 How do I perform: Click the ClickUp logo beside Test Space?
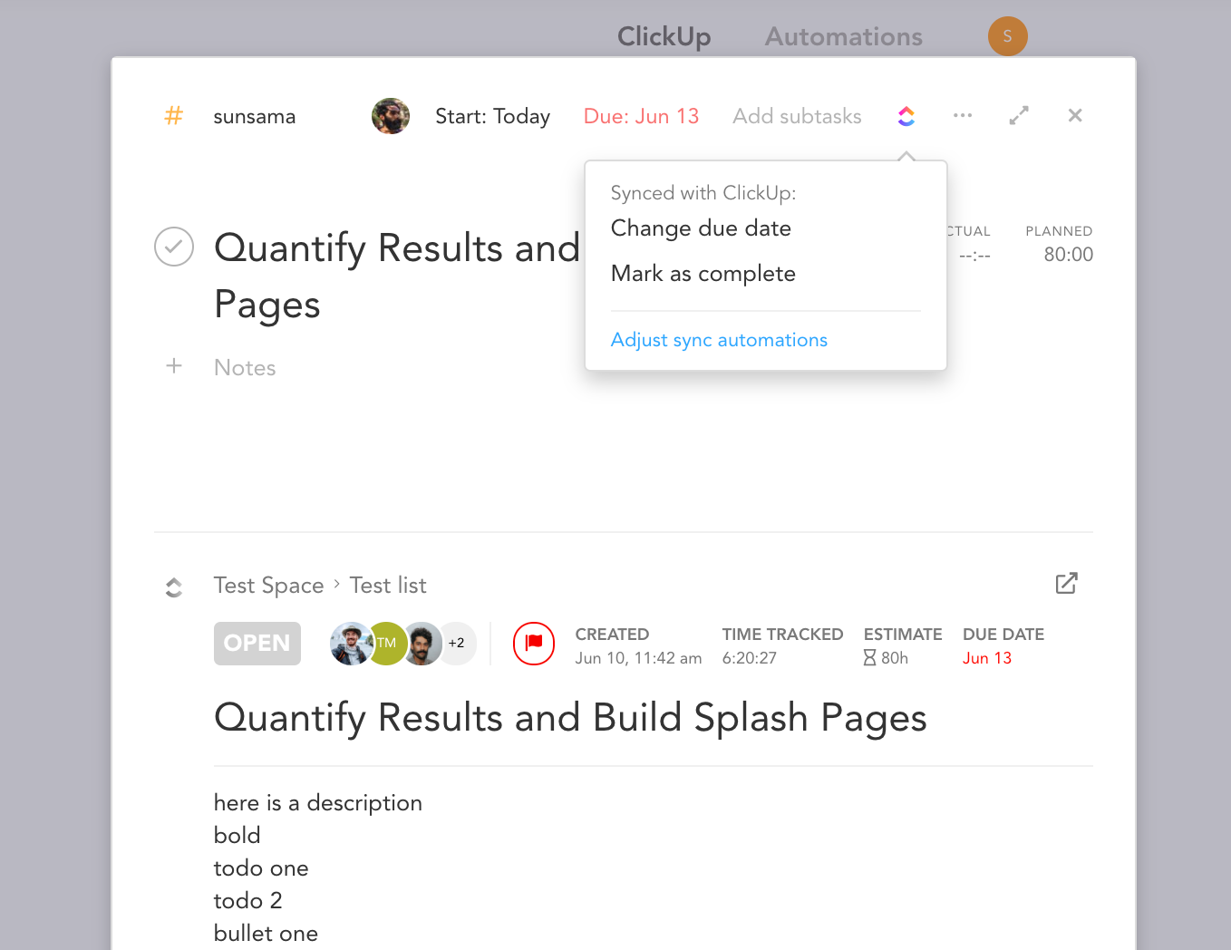pyautogui.click(x=174, y=587)
